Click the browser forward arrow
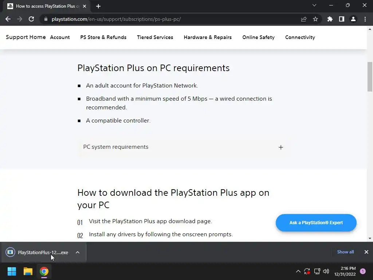The height and width of the screenshot is (280, 373). click(x=20, y=19)
